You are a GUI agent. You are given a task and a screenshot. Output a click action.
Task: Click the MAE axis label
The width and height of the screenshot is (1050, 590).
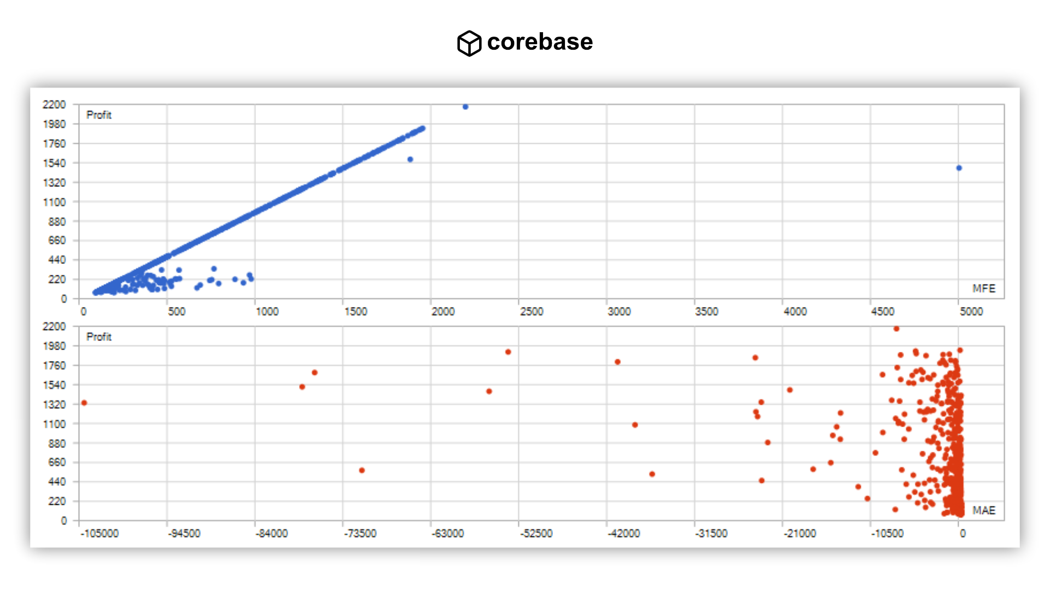click(983, 510)
